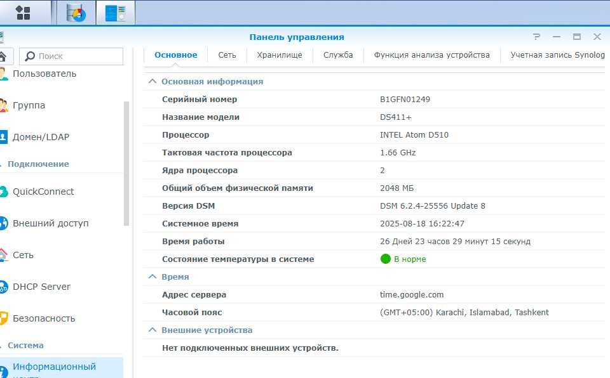610x378 pixels.
Task: Click clock speed value 1.66 GHz
Action: pos(398,153)
